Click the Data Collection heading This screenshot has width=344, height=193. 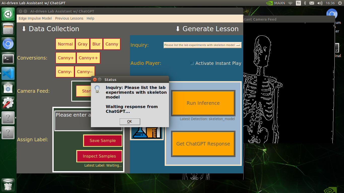pos(50,29)
